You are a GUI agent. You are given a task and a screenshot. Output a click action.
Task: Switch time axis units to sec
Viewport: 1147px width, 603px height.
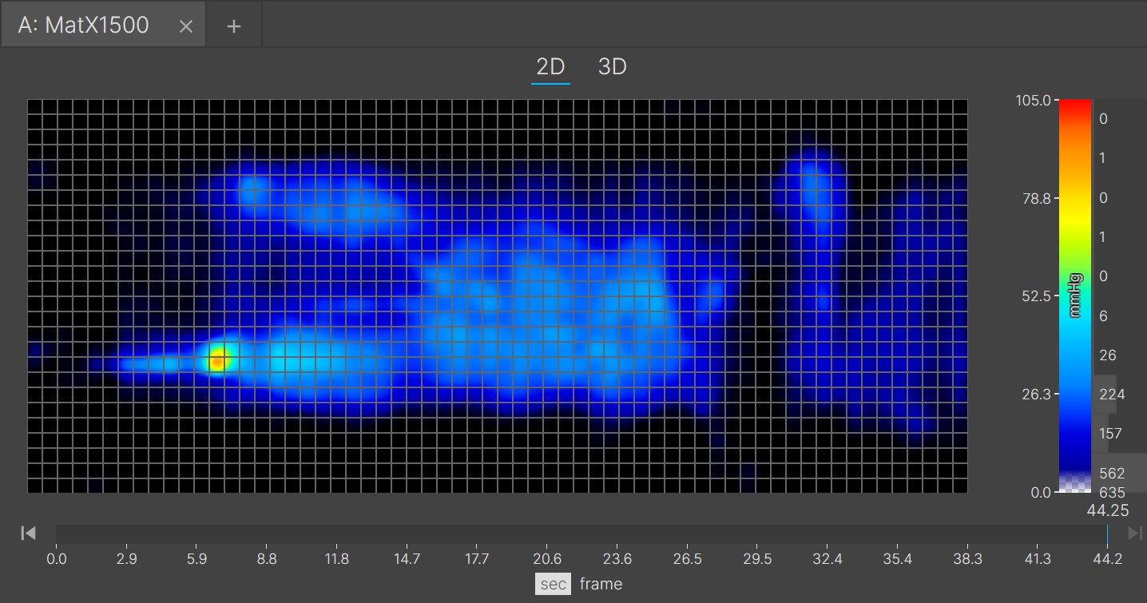tap(553, 584)
